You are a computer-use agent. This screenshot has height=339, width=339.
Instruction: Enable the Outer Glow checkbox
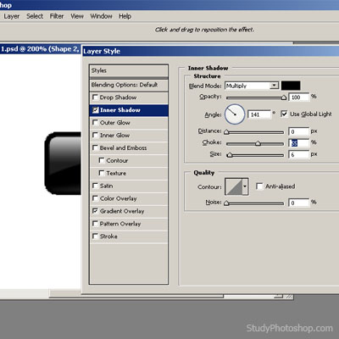pyautogui.click(x=95, y=123)
